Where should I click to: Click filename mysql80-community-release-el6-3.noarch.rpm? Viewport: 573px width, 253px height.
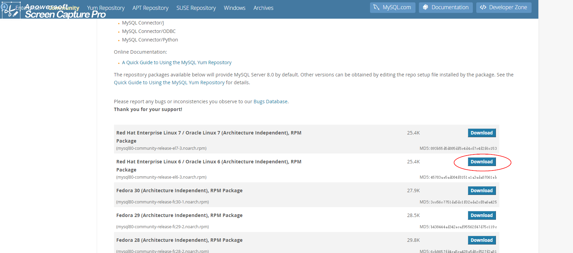(161, 177)
